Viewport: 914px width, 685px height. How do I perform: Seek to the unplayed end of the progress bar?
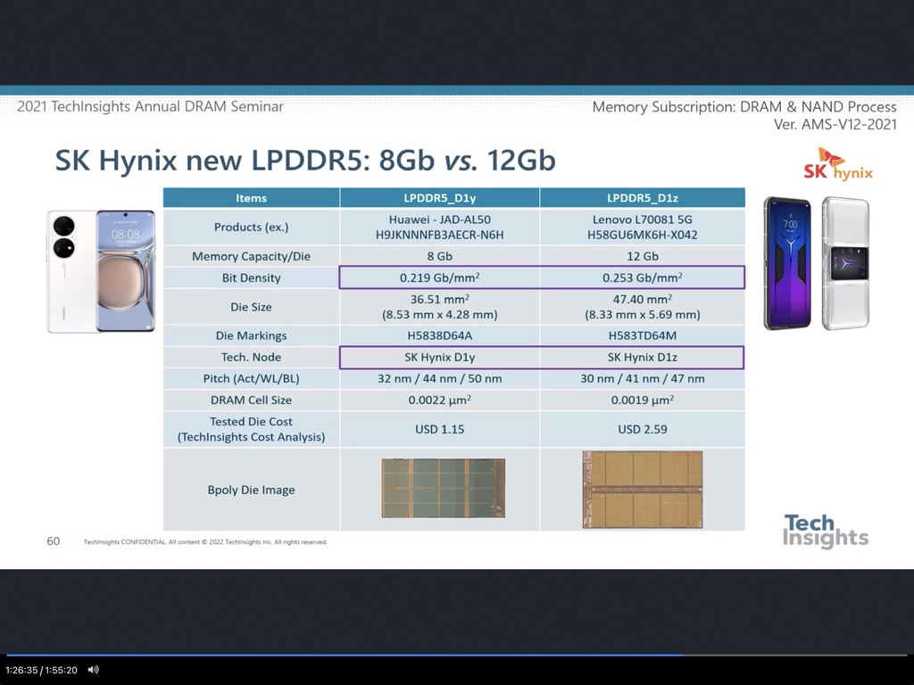[x=803, y=655]
